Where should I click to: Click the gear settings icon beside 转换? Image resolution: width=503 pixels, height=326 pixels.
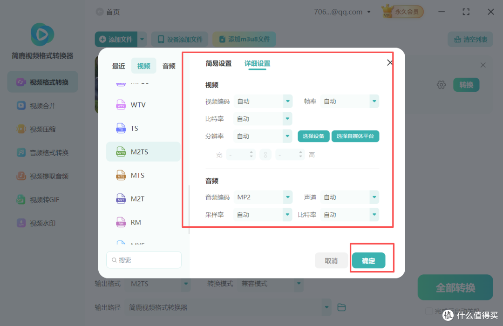442,85
